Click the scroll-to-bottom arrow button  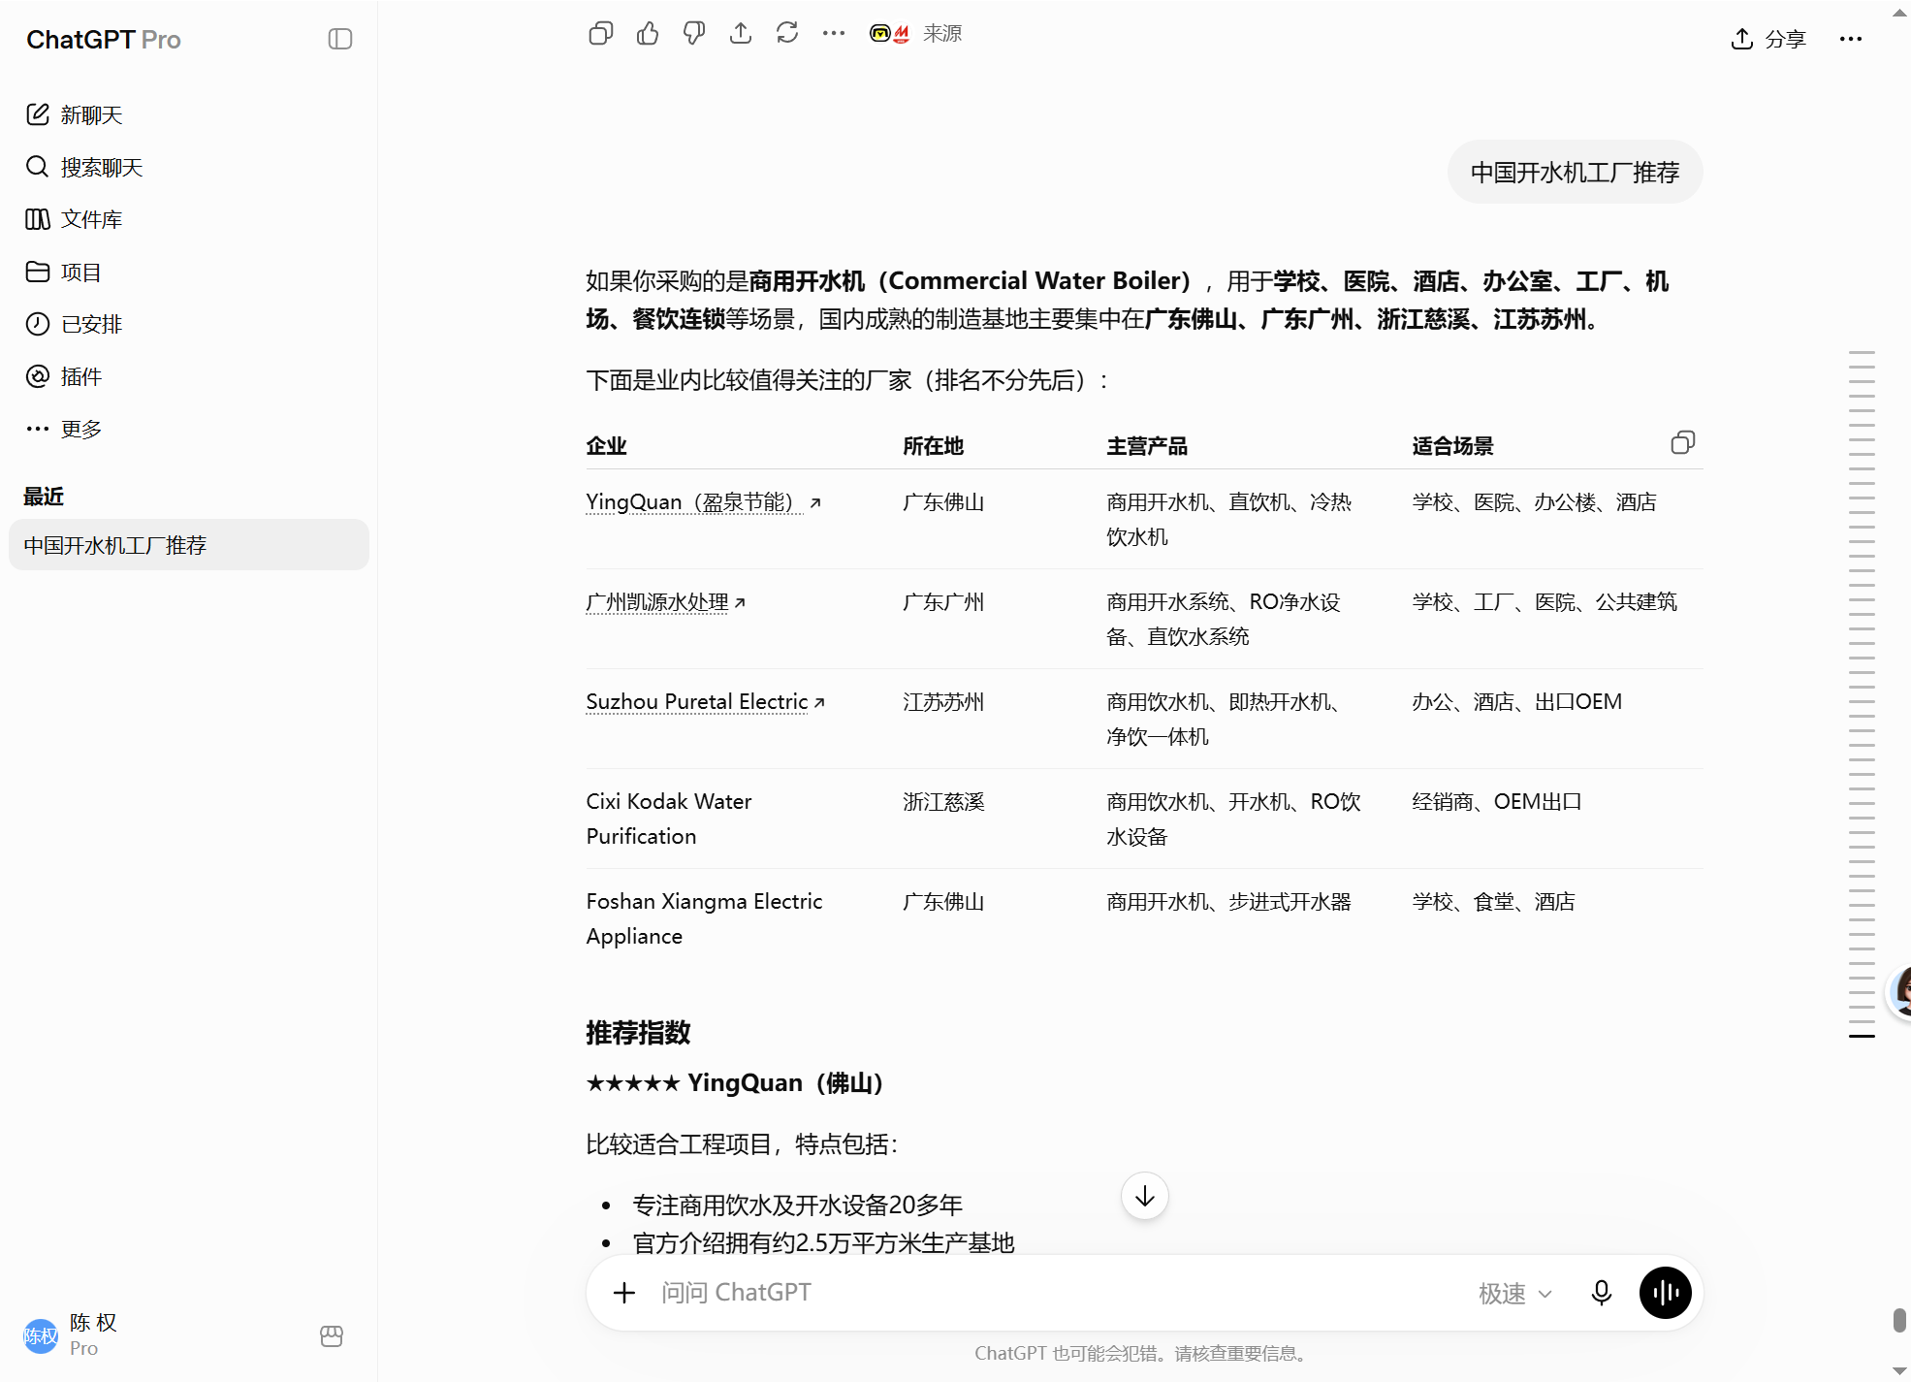(x=1144, y=1197)
